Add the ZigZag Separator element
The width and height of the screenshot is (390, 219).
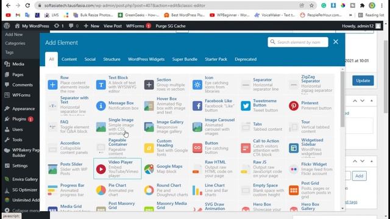click(x=310, y=85)
